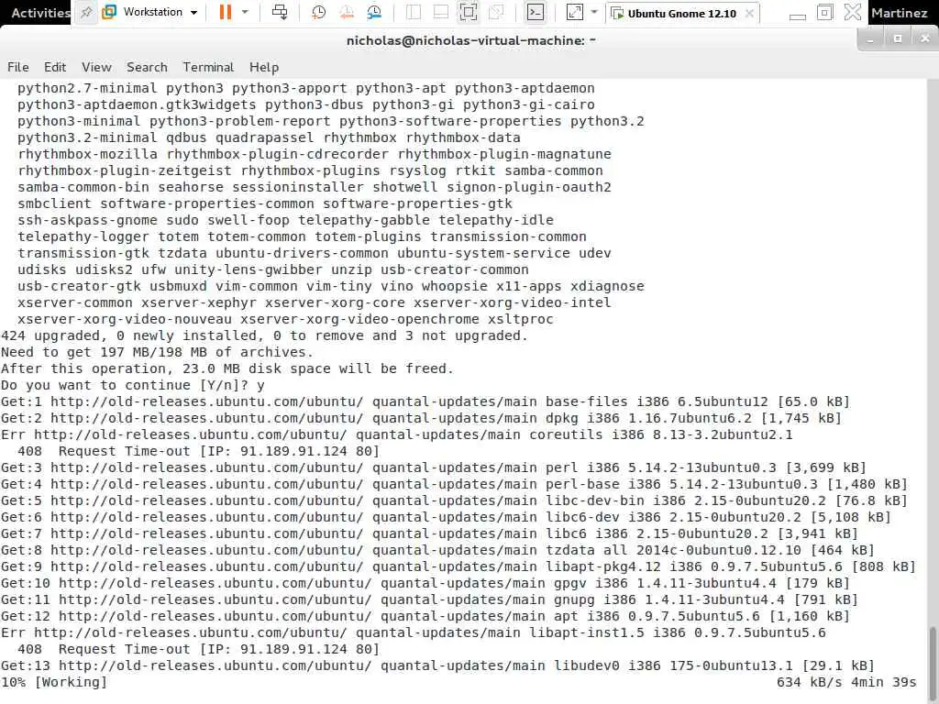Click the 'python2.7-minimal' package name
This screenshot has width=939, height=704.
point(87,88)
